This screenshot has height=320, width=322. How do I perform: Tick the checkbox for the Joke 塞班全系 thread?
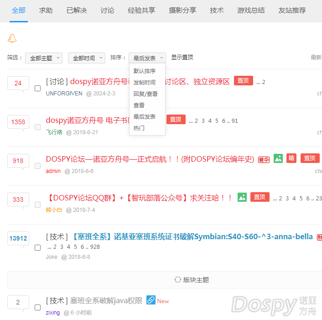pos(37,248)
